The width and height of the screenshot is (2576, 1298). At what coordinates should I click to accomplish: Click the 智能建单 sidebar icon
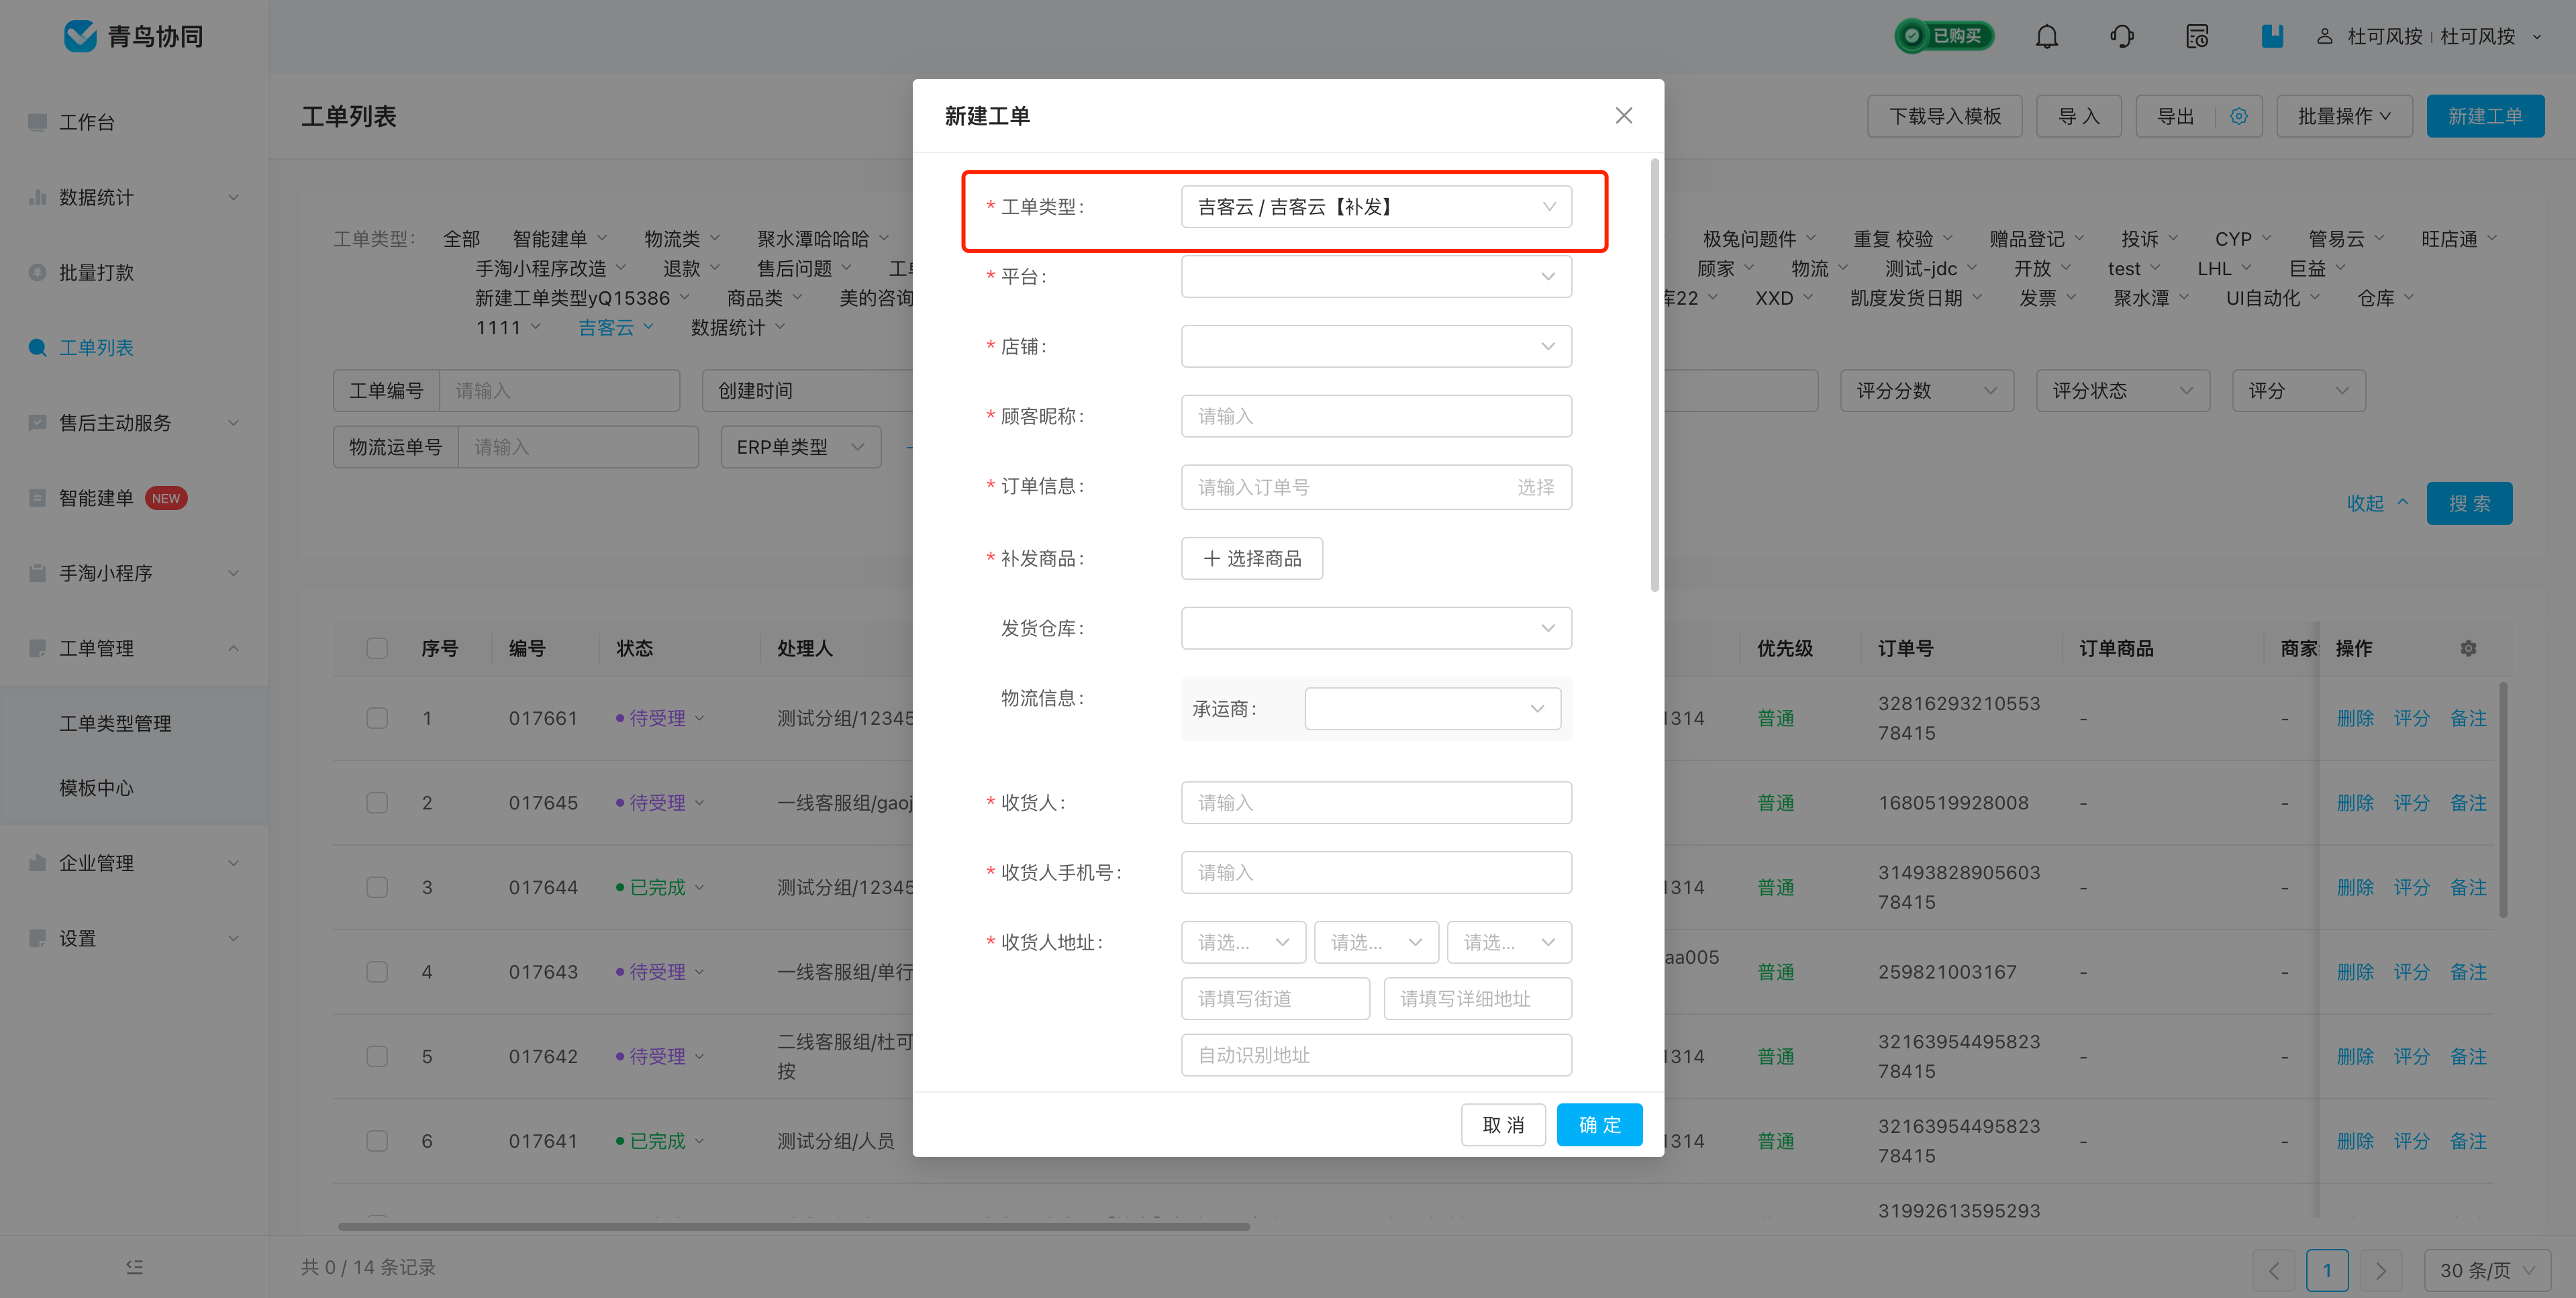(37, 498)
